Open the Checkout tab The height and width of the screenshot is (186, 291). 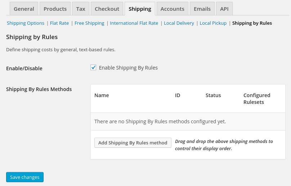click(x=107, y=9)
